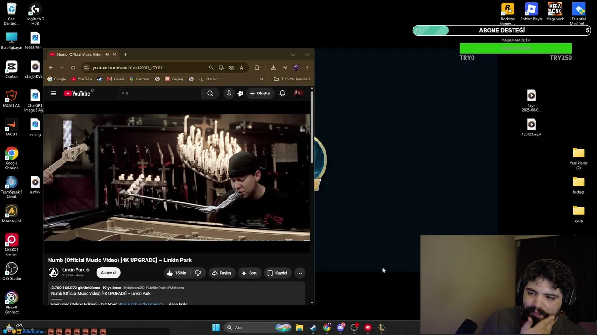Open Chrome media controls icon
This screenshot has height=335, width=597.
[285, 67]
